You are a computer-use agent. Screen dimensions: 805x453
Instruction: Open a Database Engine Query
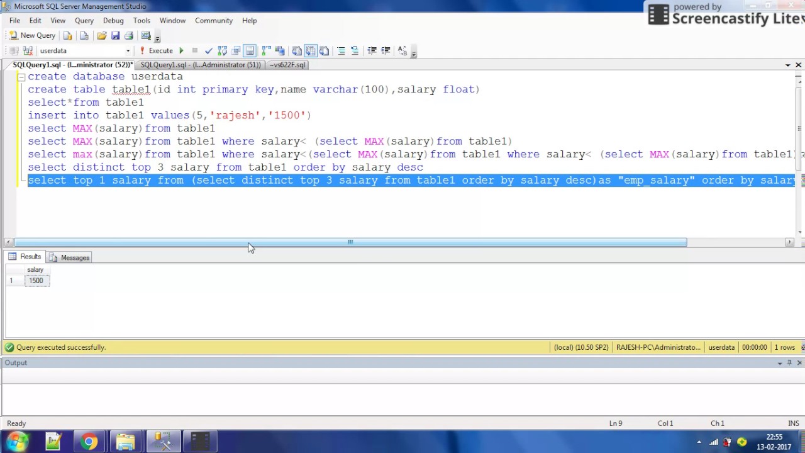click(68, 36)
